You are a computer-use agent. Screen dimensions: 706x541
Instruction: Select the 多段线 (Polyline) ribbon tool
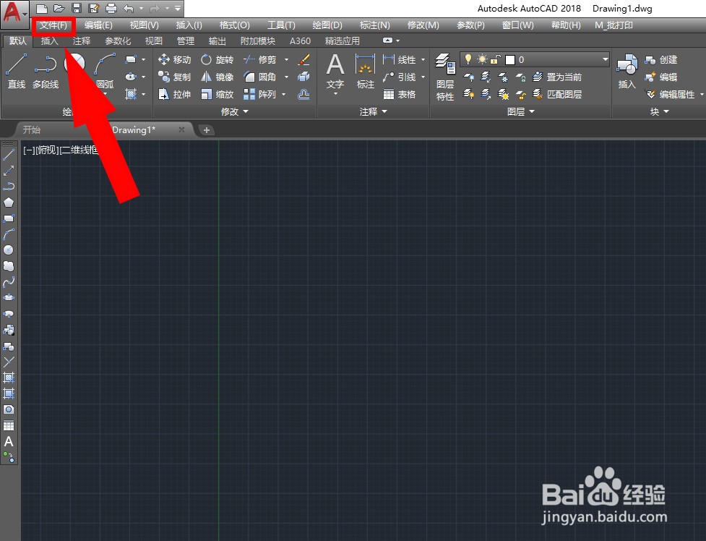46,71
